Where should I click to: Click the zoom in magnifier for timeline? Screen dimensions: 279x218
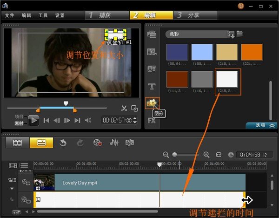pos(206,155)
